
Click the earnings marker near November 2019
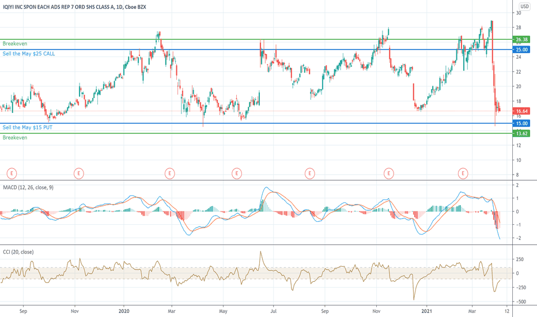coord(79,173)
